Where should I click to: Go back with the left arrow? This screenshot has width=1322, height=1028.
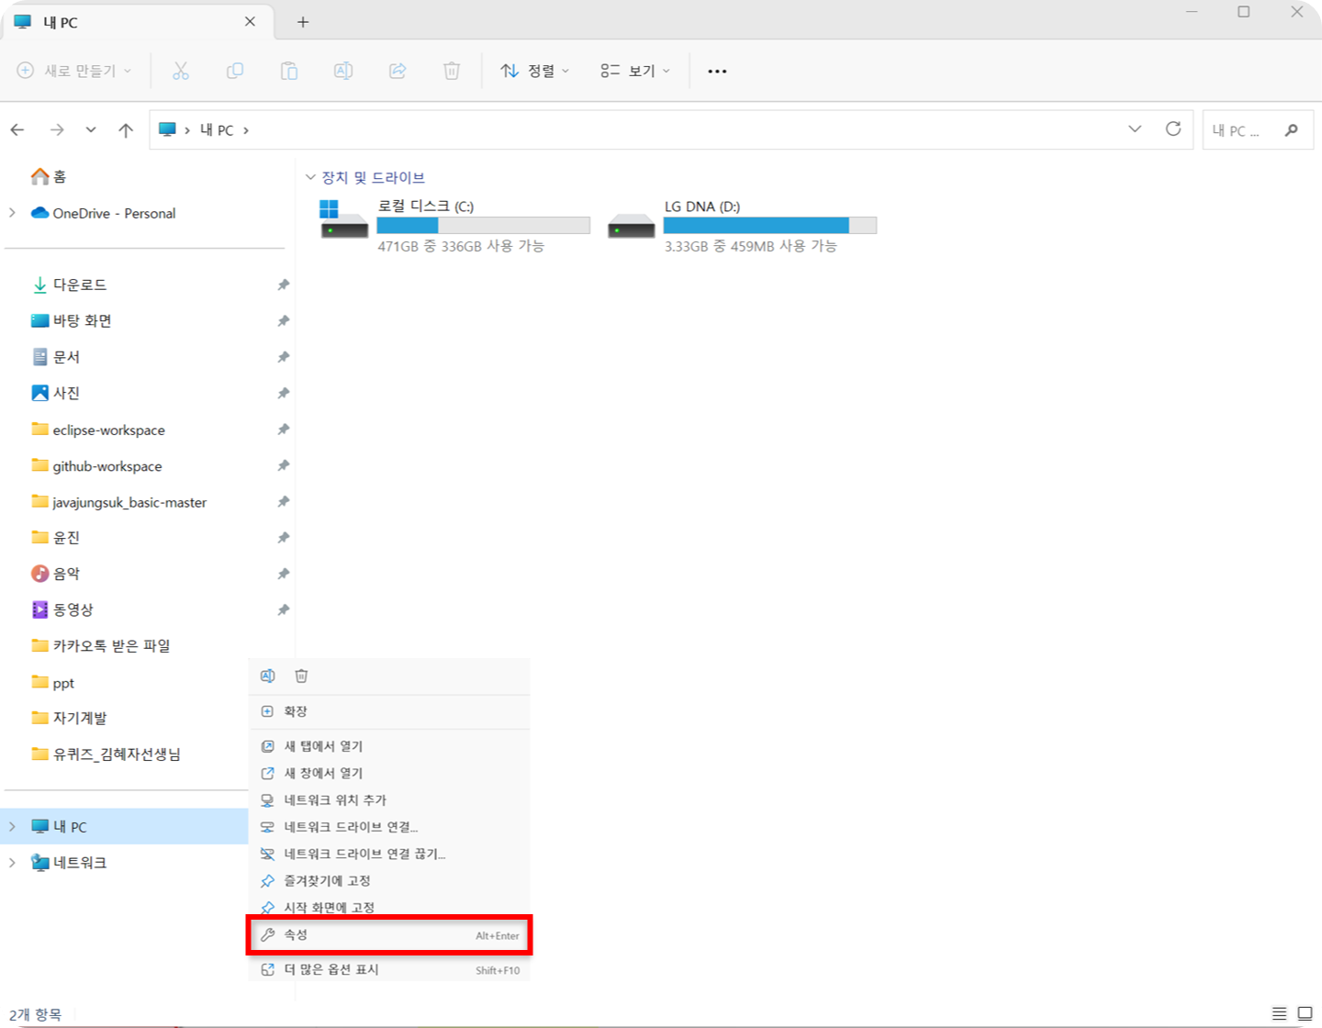17,130
